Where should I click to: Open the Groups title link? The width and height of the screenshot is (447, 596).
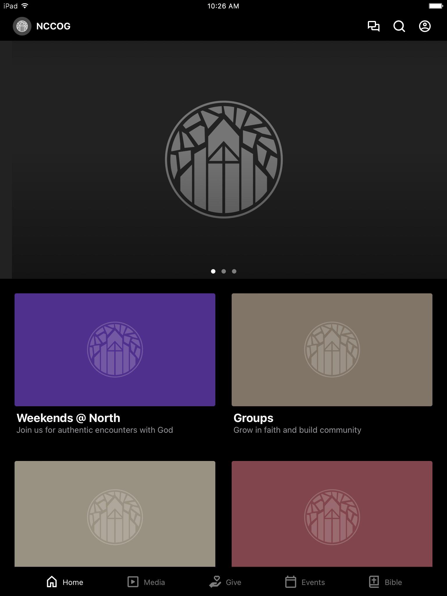click(253, 418)
